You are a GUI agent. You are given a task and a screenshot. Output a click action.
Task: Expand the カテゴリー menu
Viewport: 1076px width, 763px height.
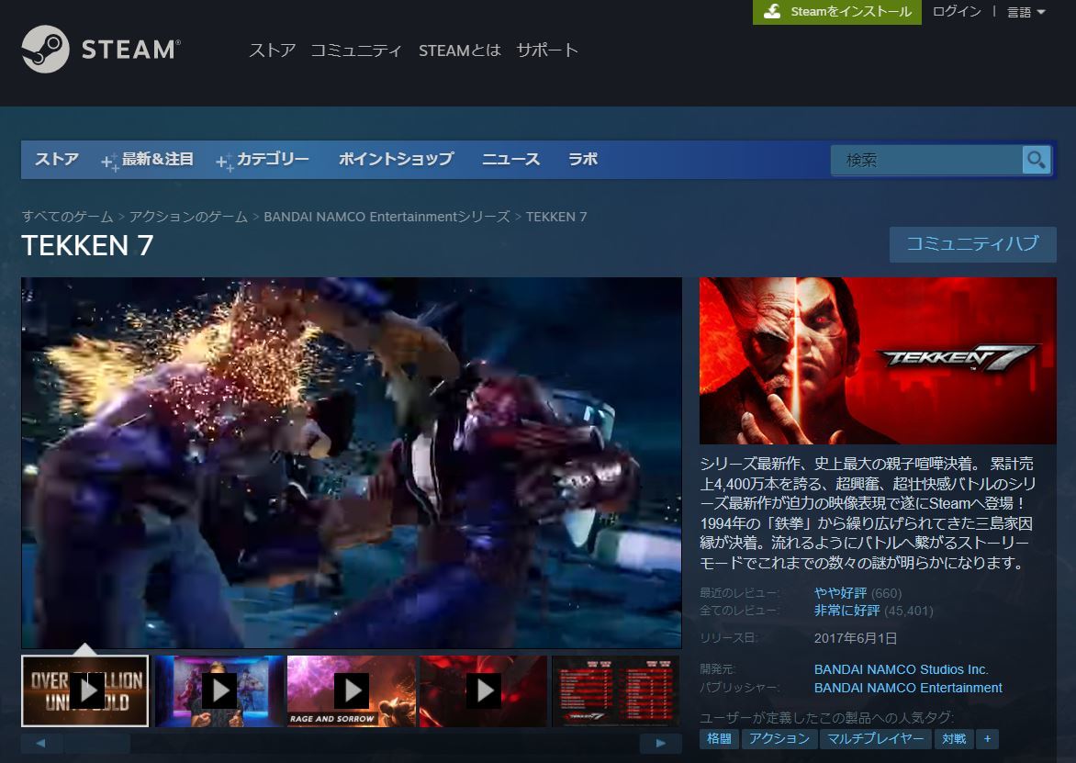[263, 160]
